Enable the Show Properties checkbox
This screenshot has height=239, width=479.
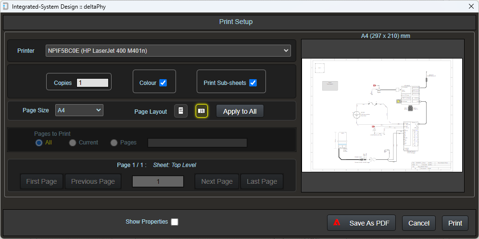[x=175, y=222]
